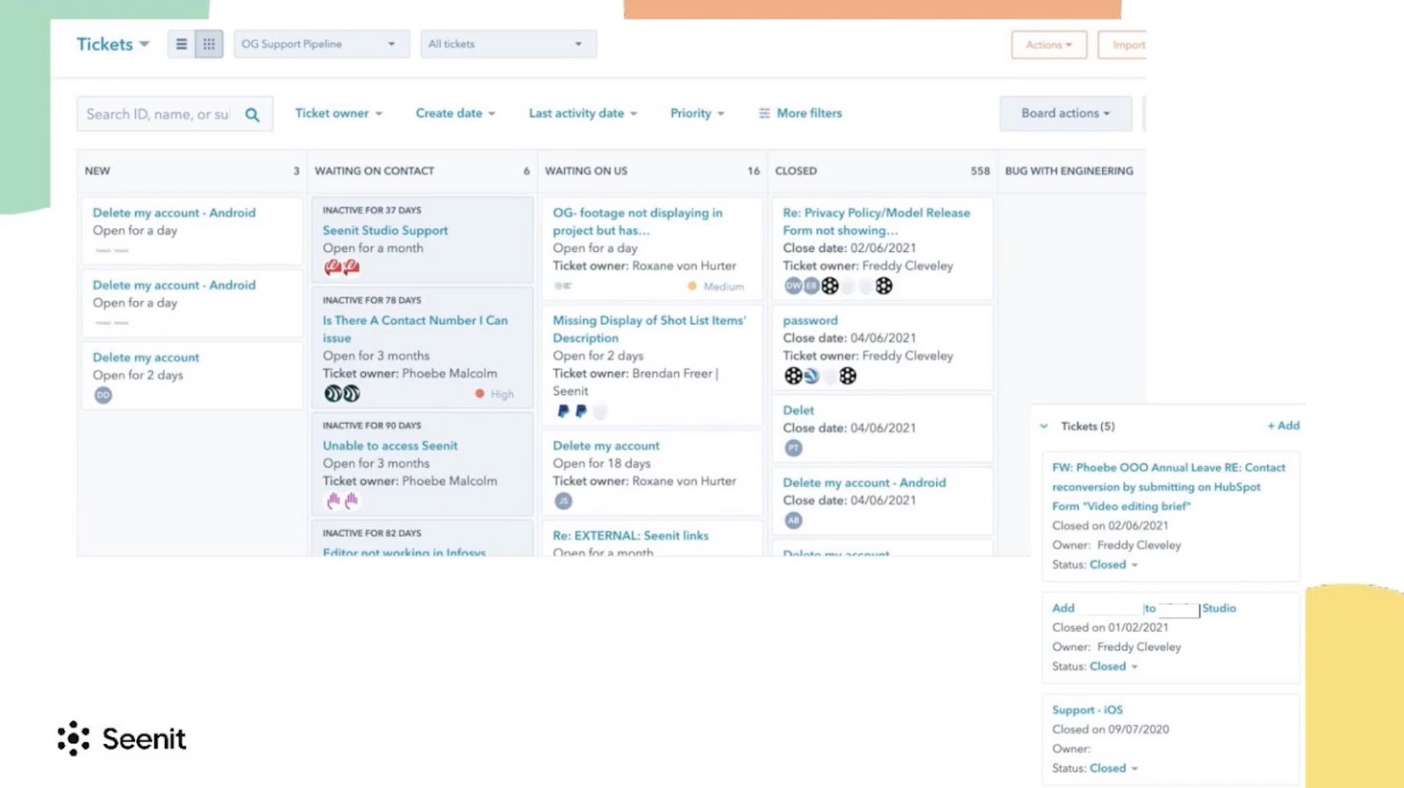Click the Board actions button
Image resolution: width=1404 pixels, height=788 pixels.
[x=1065, y=113]
